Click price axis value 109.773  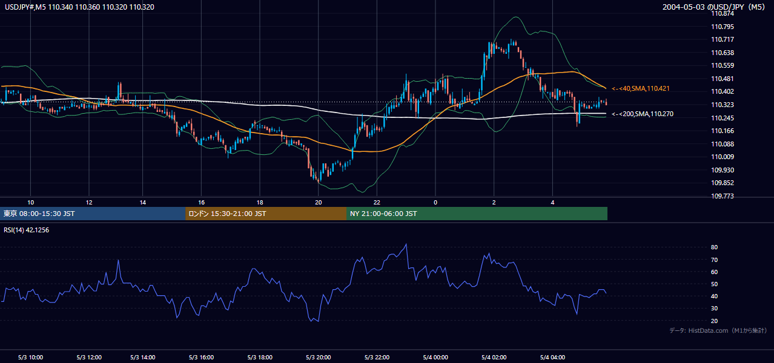tap(723, 196)
